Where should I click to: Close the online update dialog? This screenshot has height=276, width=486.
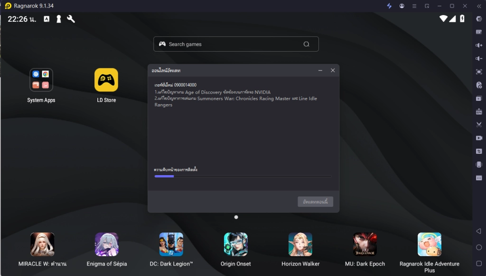click(x=333, y=71)
